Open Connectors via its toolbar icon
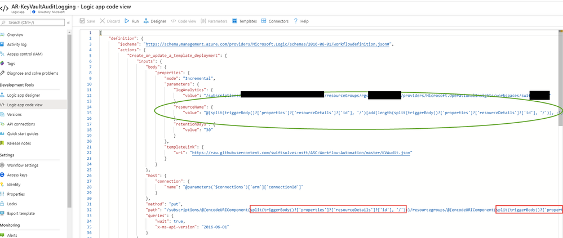 pyautogui.click(x=264, y=21)
